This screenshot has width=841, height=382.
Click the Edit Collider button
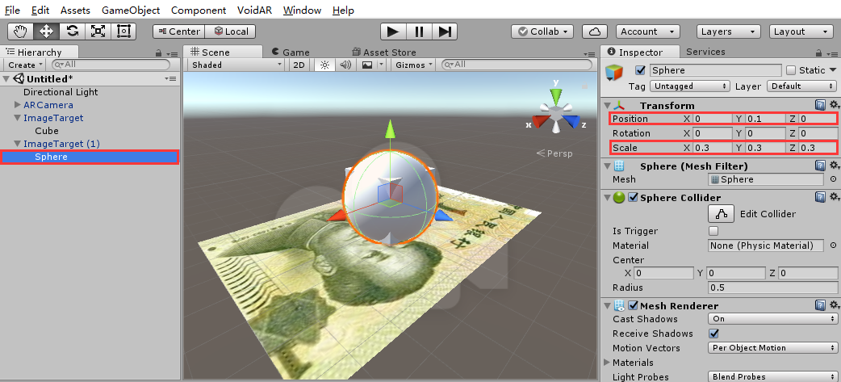coord(722,213)
